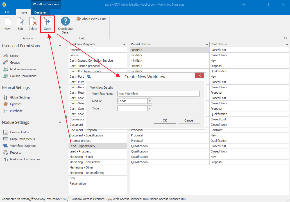Collapse the Module Settings section
Viewport: 290px width, 202px height.
pyautogui.click(x=60, y=122)
